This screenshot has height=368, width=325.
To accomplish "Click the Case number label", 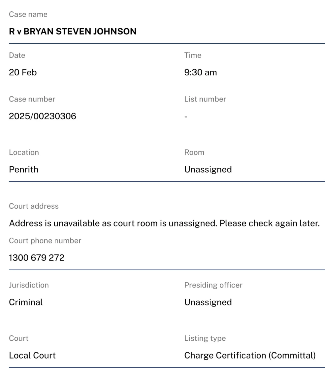I will [x=32, y=99].
